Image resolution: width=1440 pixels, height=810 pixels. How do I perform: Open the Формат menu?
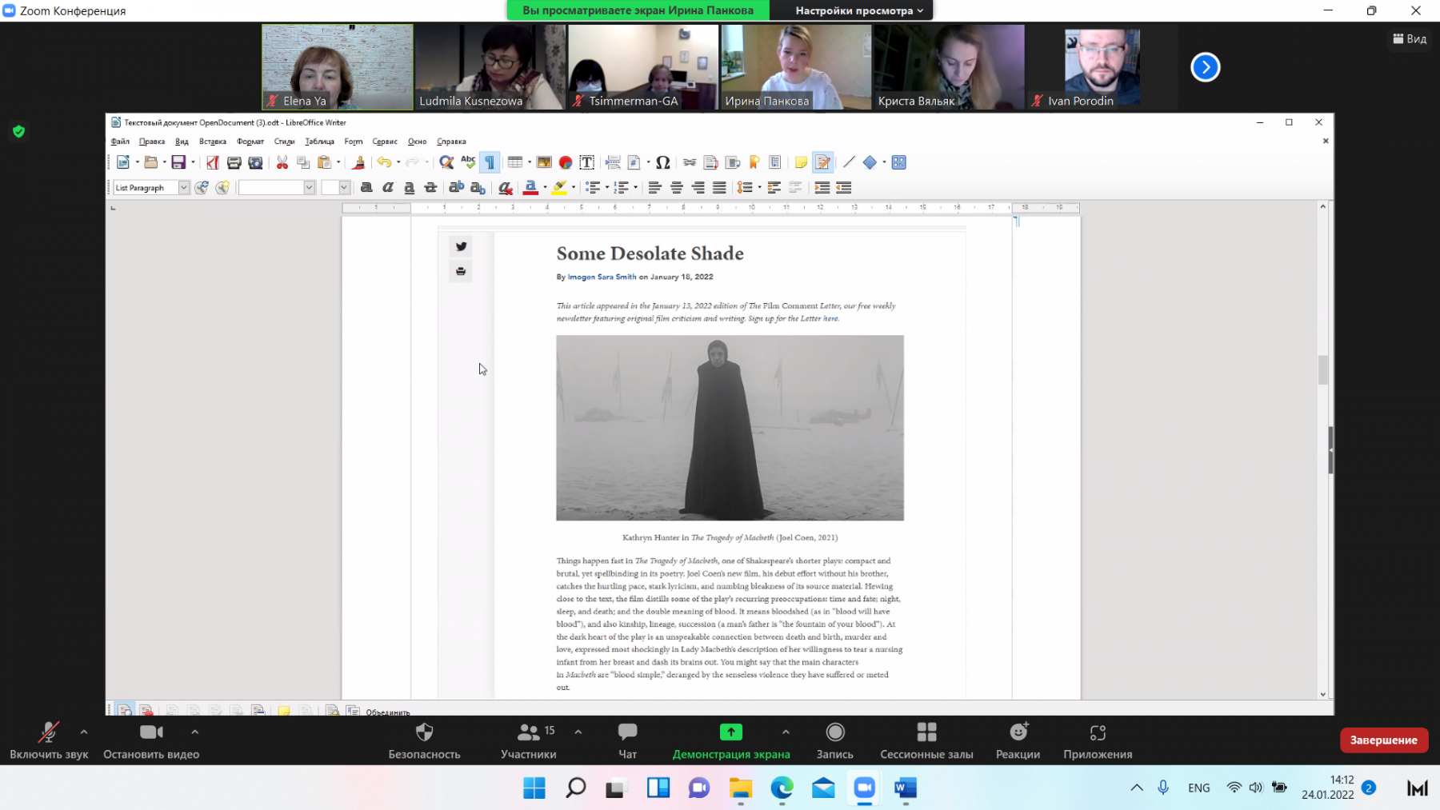pos(250,142)
